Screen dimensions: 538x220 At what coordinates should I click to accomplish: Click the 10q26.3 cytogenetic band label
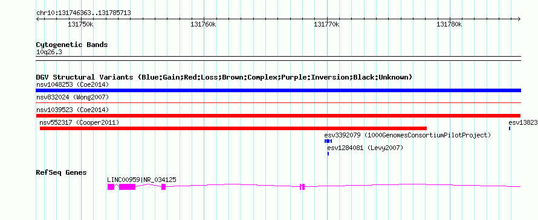click(49, 52)
